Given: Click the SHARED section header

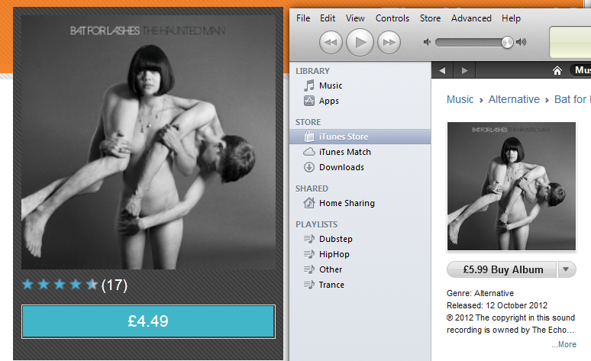Looking at the screenshot, I should pos(312,189).
